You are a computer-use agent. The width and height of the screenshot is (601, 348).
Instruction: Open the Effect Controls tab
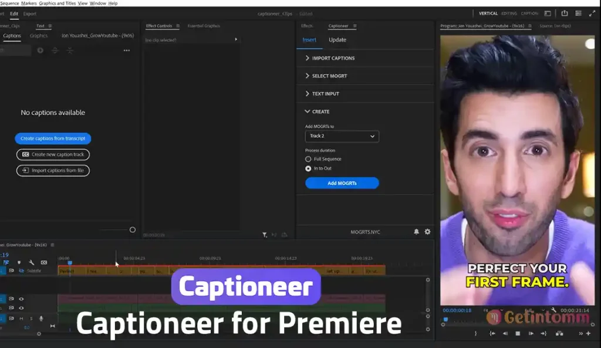(x=158, y=26)
